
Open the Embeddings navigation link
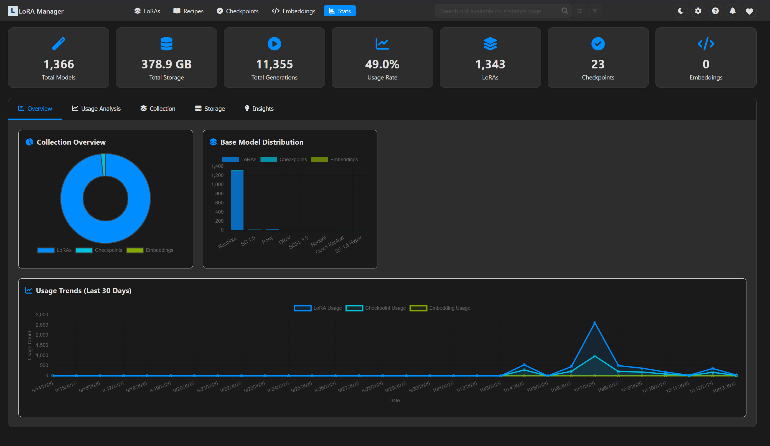293,11
